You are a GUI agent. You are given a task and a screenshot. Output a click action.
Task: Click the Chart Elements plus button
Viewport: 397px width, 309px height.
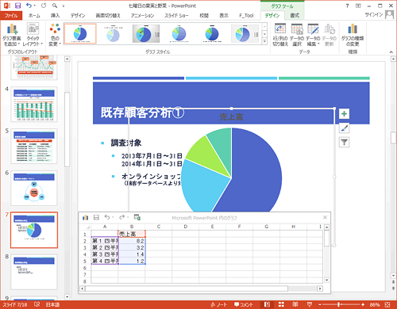point(344,114)
